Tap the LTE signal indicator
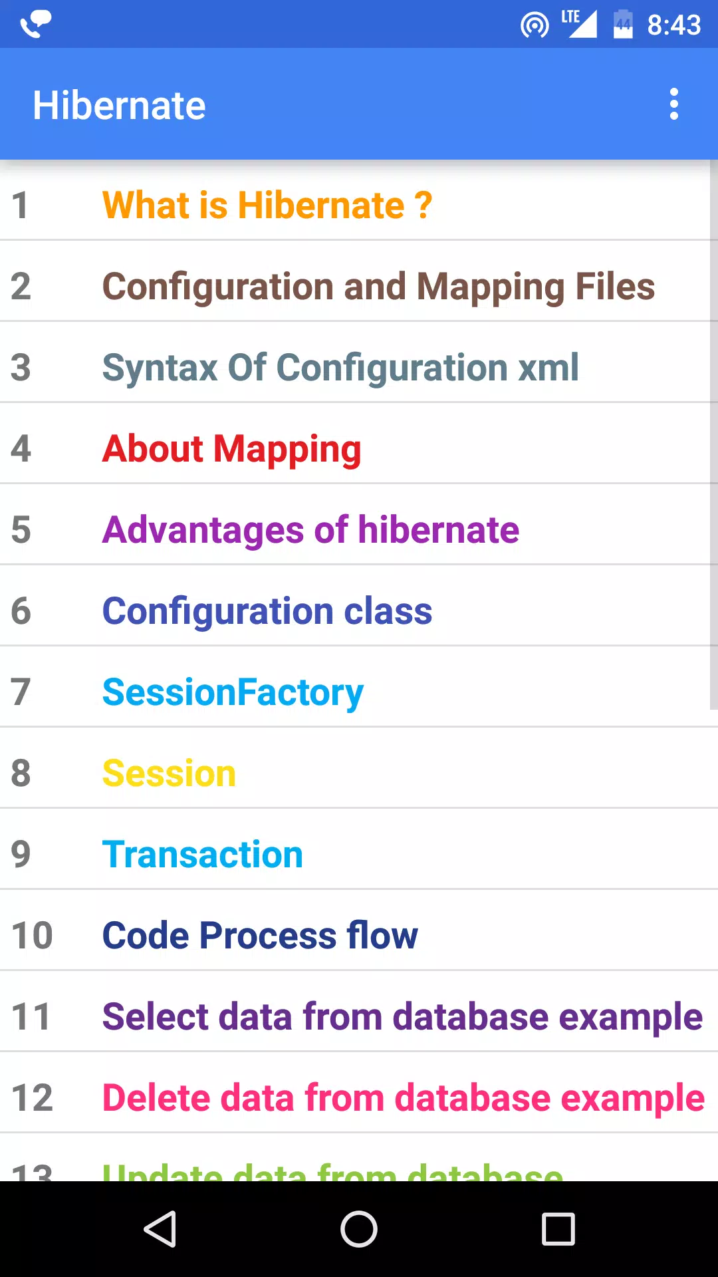 pos(578,24)
